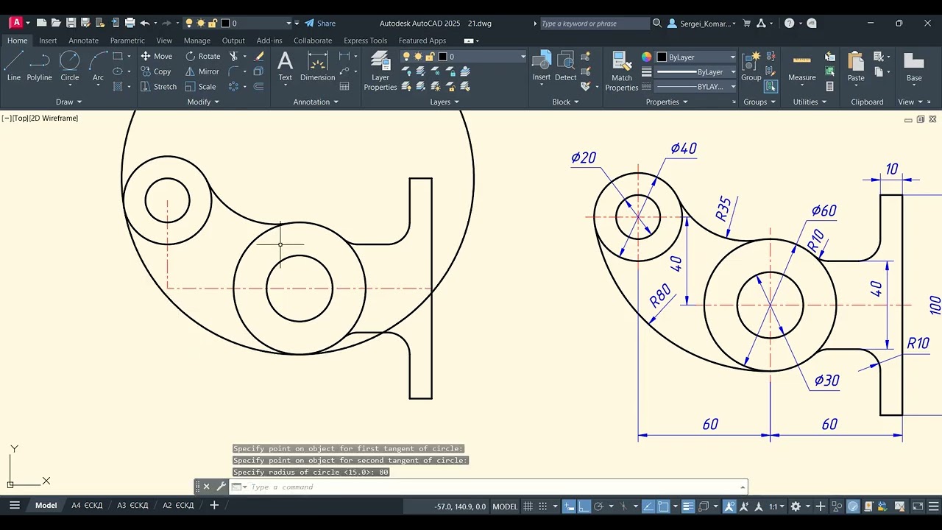Activate the Circle tool
The image size is (942, 530).
point(70,66)
